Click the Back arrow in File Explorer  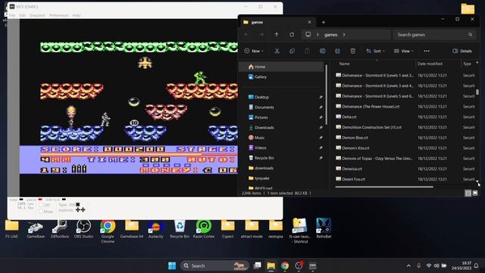pos(246,35)
